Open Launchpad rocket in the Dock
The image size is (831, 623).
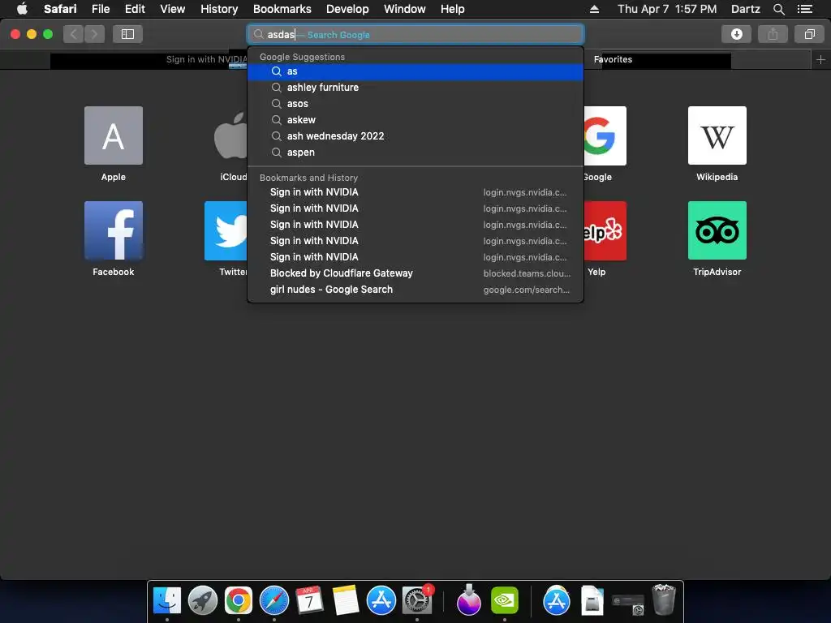click(x=203, y=601)
